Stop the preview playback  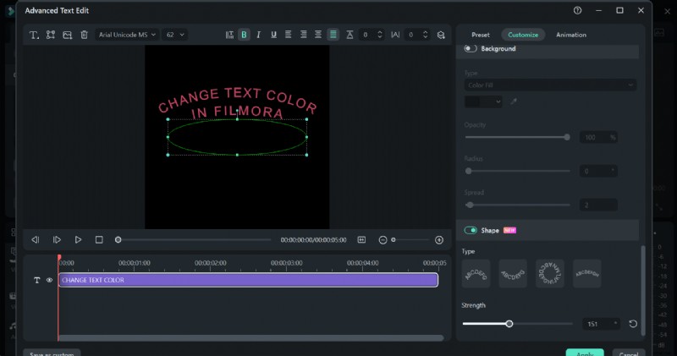[99, 239]
